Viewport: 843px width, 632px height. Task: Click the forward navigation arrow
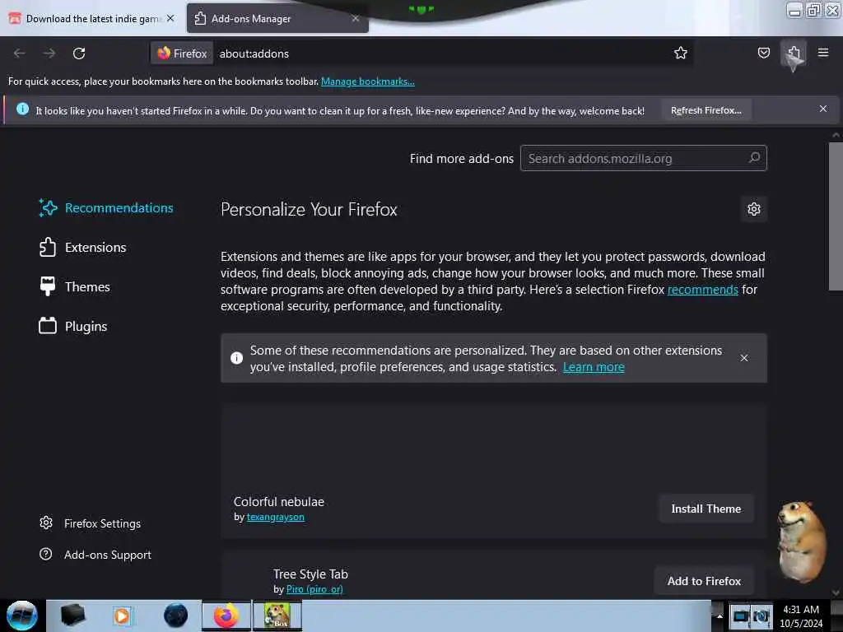coord(49,53)
